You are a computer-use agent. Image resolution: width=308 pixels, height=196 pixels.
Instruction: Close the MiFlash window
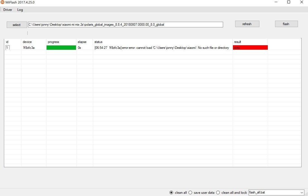[x=302, y=2]
